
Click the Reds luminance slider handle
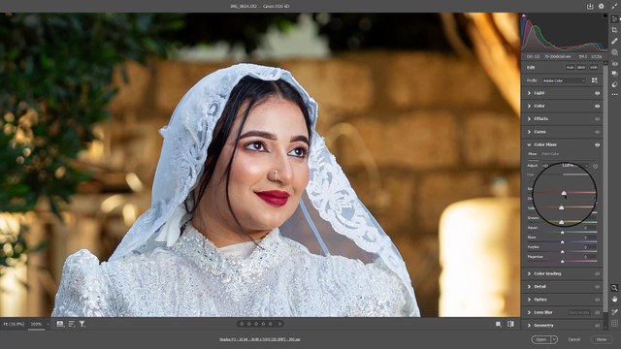[564, 193]
